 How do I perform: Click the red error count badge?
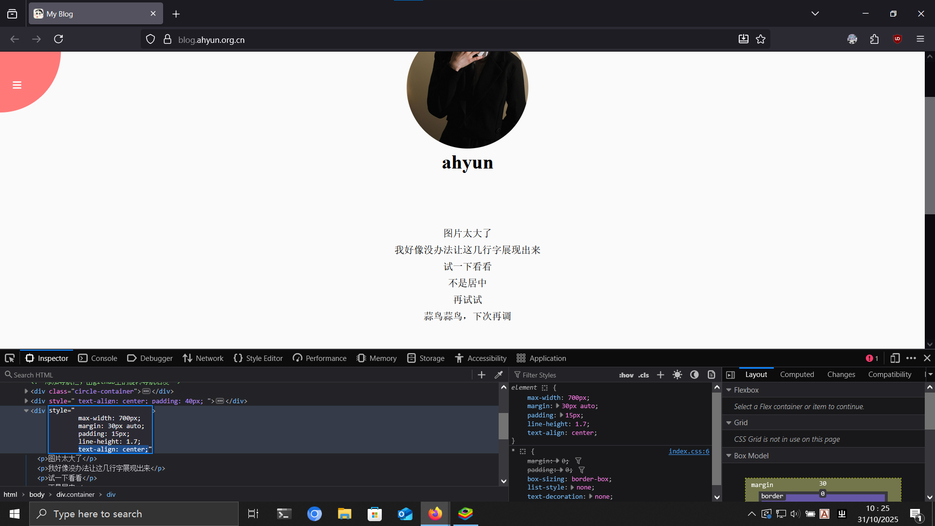(872, 358)
